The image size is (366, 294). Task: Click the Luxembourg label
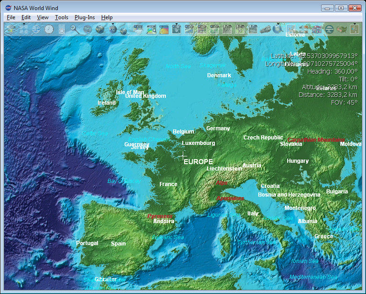point(198,143)
